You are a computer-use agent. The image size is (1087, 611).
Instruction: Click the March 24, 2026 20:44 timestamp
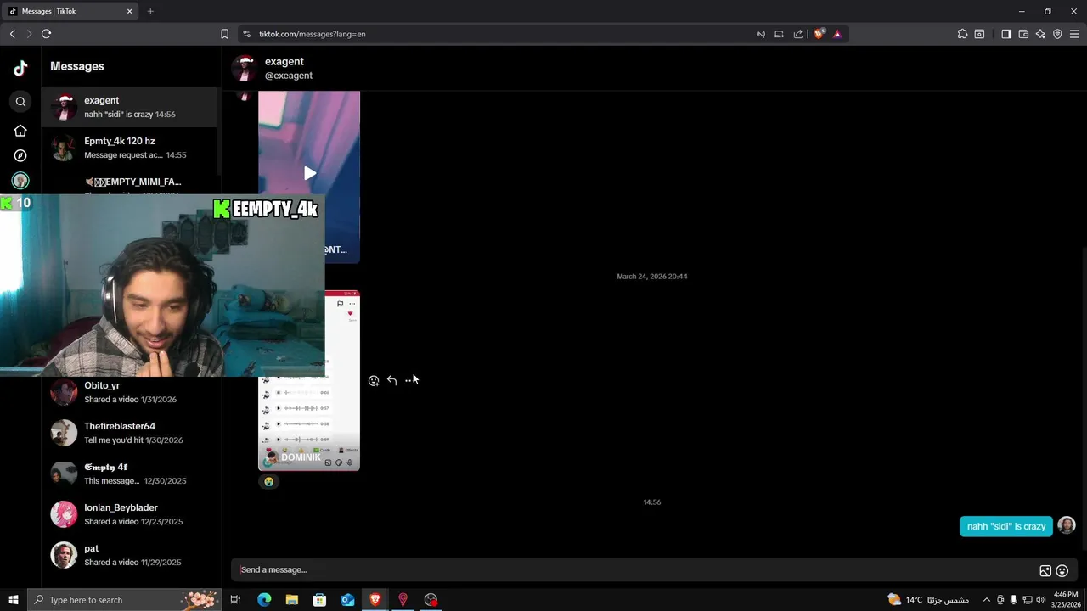(x=651, y=277)
